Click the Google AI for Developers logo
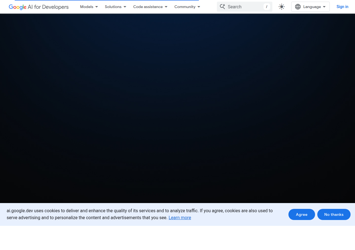The image size is (355, 250). coord(39,7)
